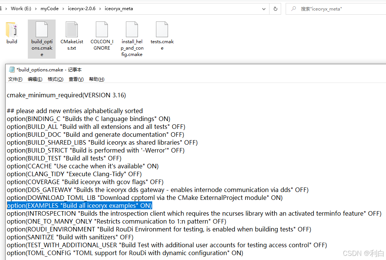Select the CMakeLists.txt file icon
Screen dimensions: 386x260
72,29
